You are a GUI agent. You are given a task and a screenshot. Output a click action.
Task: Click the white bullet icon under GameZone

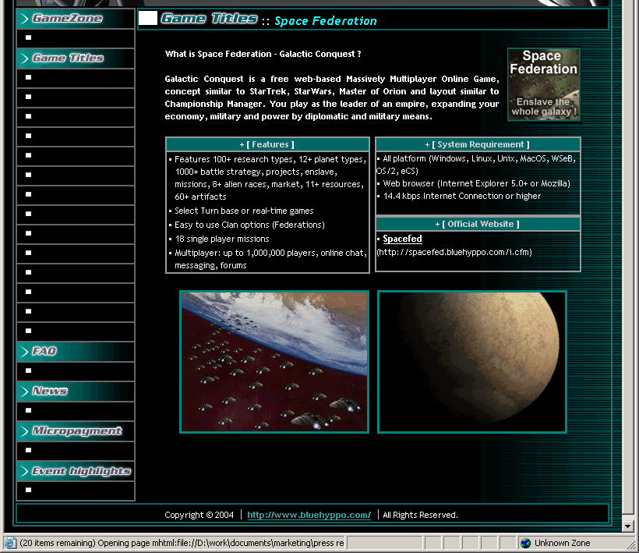click(x=29, y=37)
